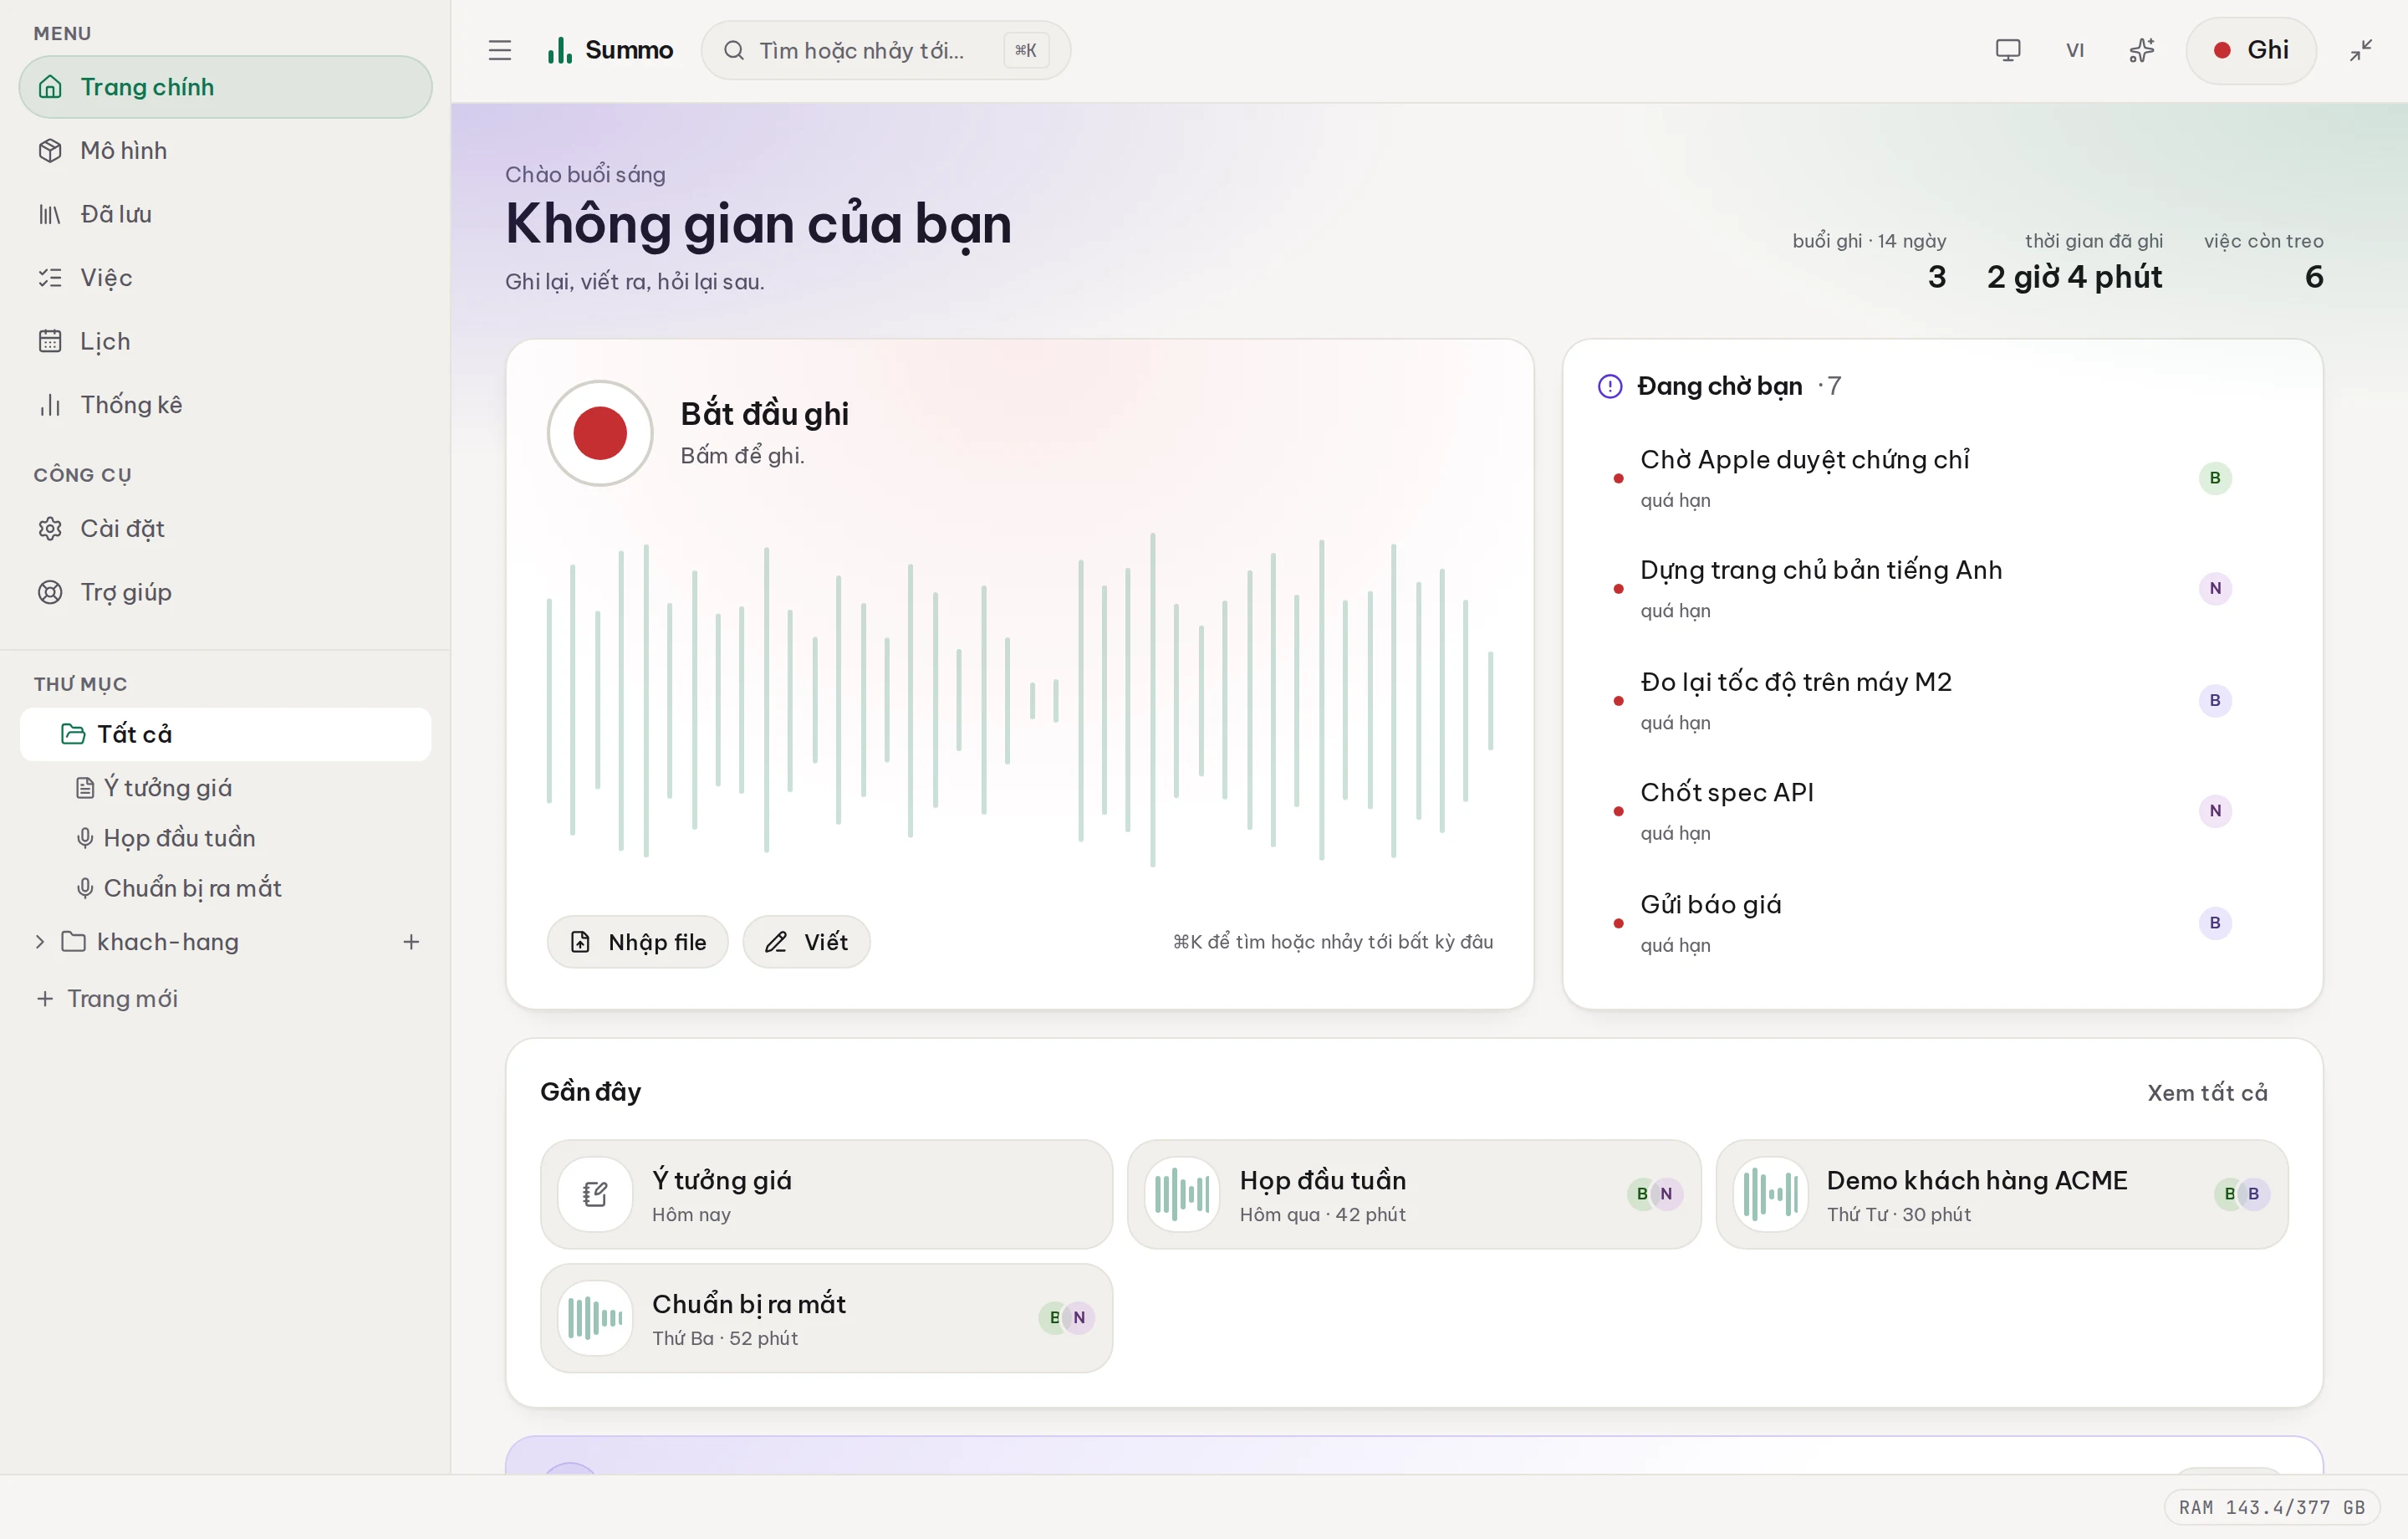
Task: Go to Trang chính
Action: pos(226,87)
